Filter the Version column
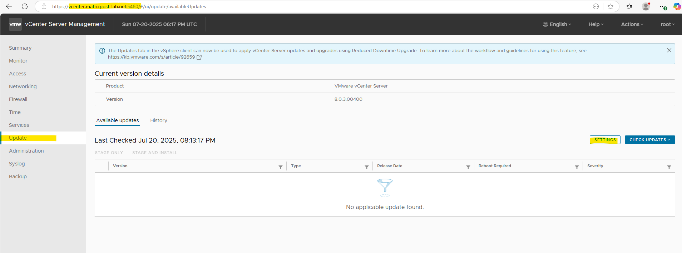682x253 pixels. (x=281, y=167)
